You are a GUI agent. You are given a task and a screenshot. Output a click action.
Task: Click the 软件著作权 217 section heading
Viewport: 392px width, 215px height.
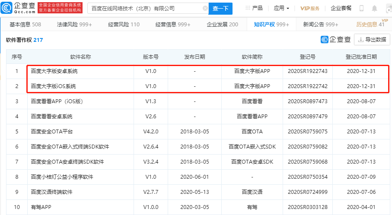click(x=24, y=40)
